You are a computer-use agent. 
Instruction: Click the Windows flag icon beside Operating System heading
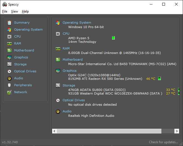[58, 23]
